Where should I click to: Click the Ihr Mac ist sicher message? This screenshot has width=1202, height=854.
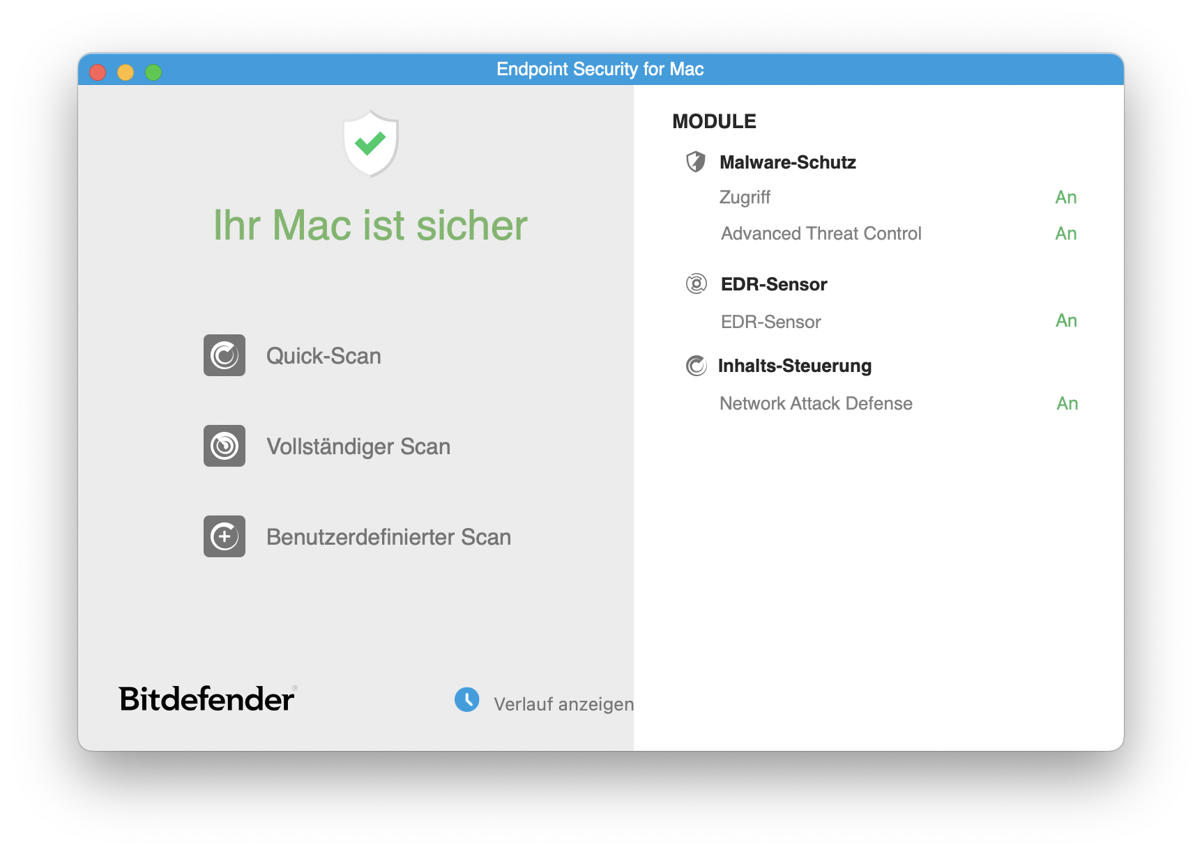pos(370,225)
